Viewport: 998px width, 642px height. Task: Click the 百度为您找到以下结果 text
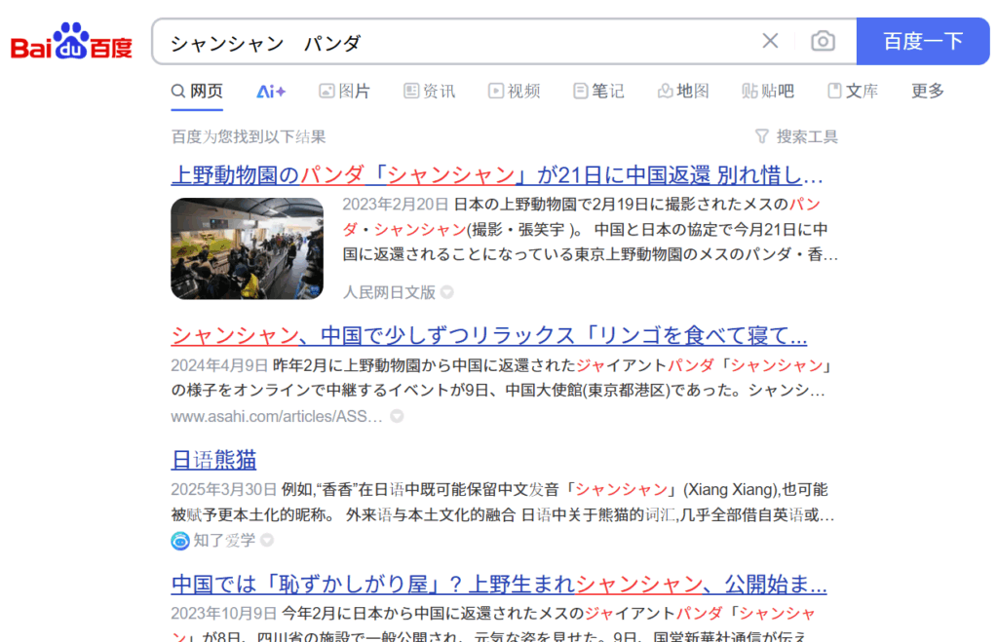click(249, 136)
